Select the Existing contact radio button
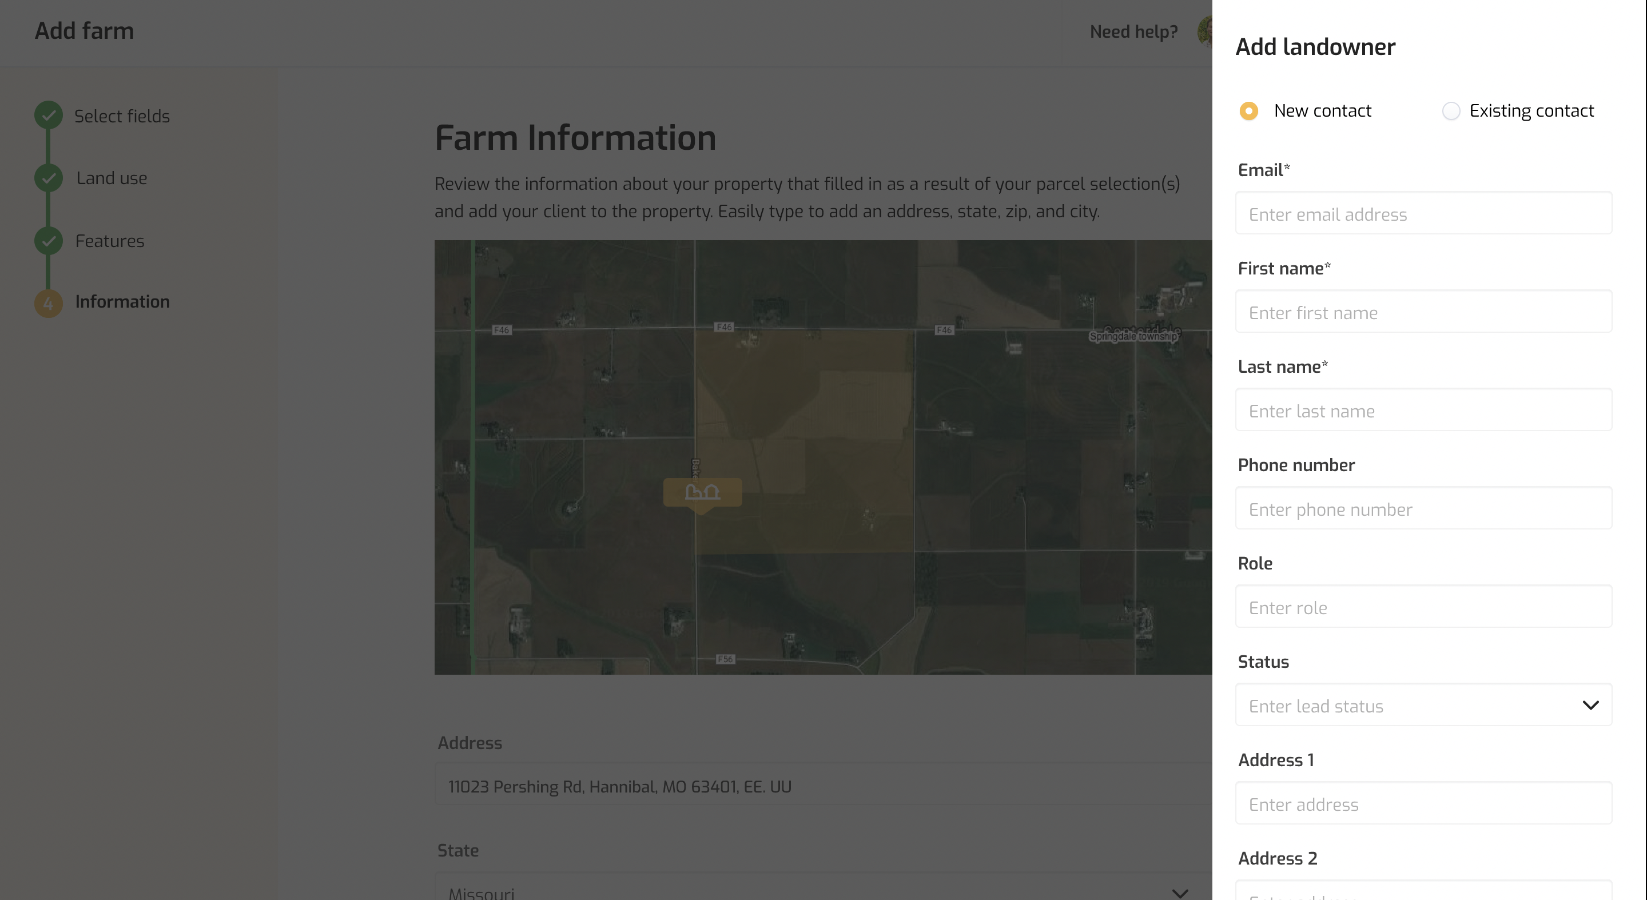The width and height of the screenshot is (1647, 900). coord(1451,111)
